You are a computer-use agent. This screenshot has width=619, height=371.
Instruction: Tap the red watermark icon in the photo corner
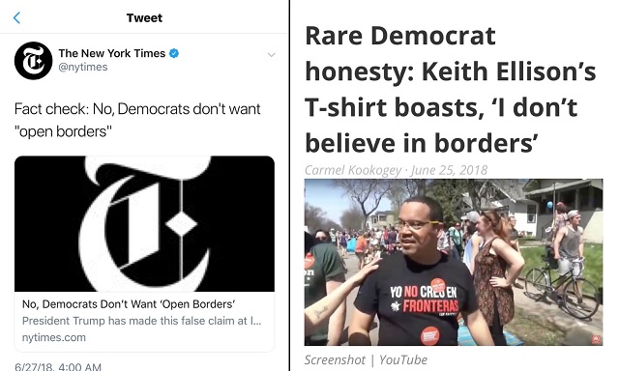pyautogui.click(x=596, y=339)
